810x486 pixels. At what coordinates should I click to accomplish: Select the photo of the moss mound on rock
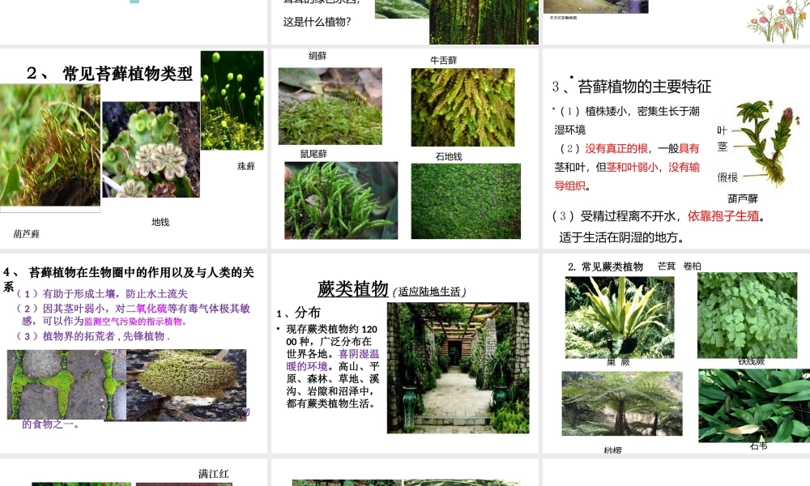click(186, 386)
